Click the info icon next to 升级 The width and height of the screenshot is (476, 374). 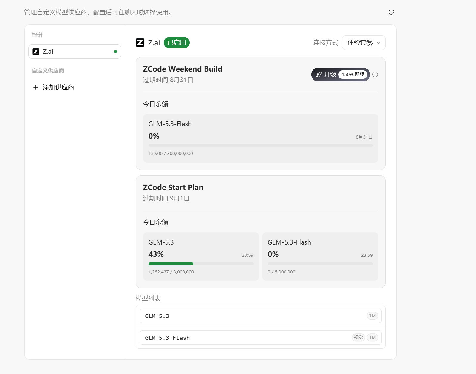(375, 75)
